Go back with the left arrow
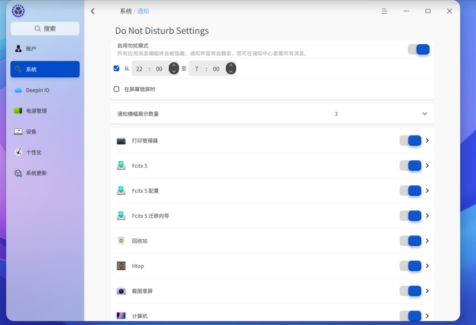The width and height of the screenshot is (476, 325). pos(93,11)
